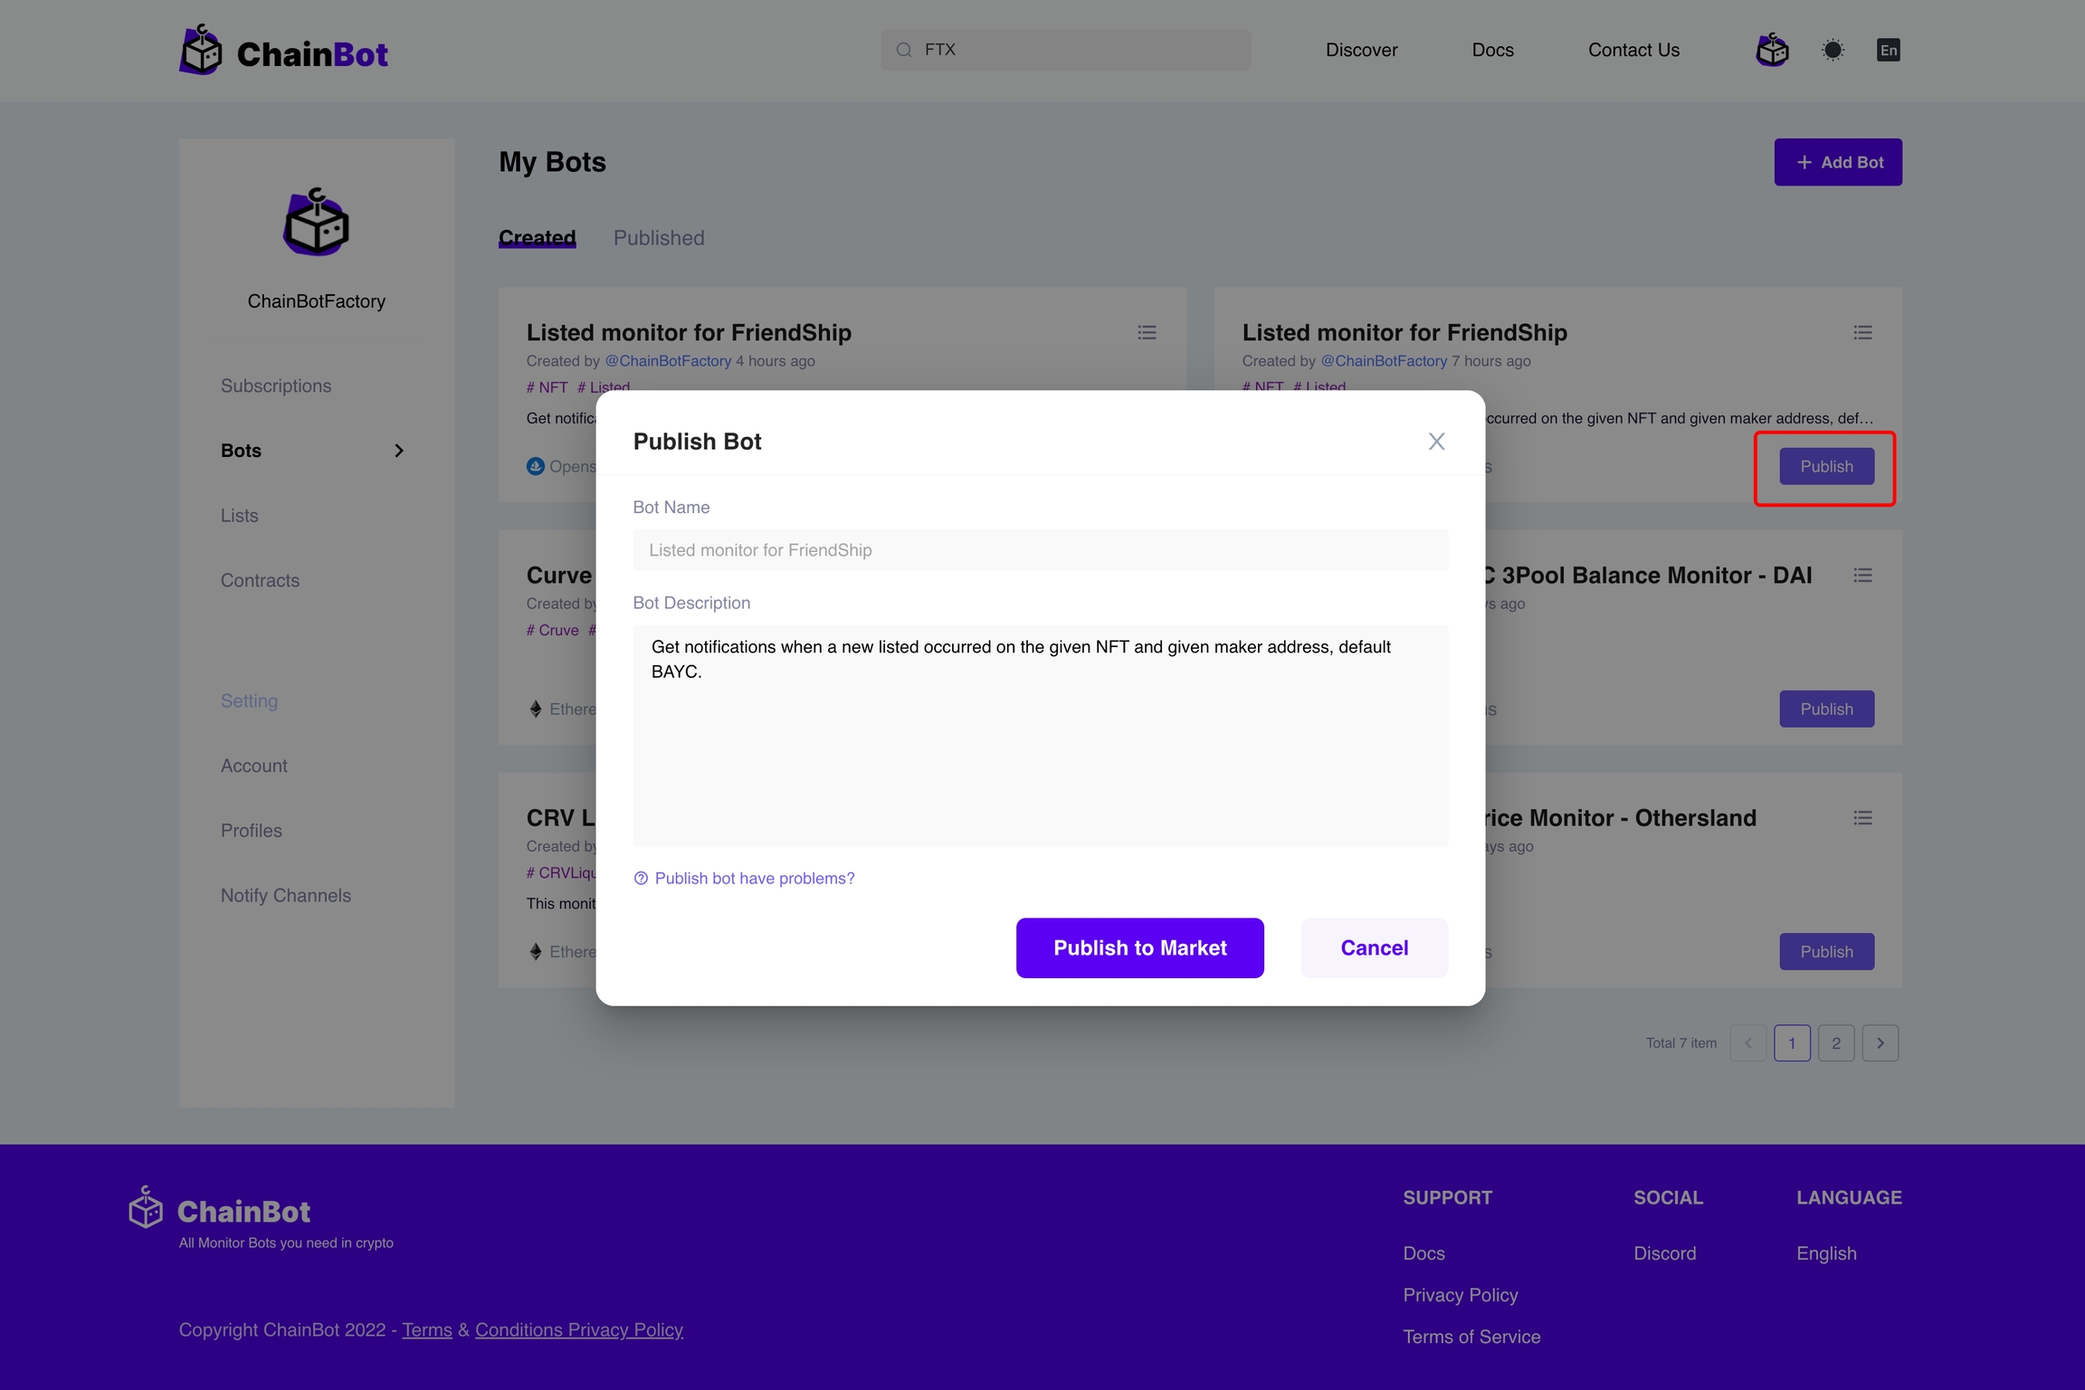Click the Bot Description text area
2085x1390 pixels.
[x=1040, y=735]
